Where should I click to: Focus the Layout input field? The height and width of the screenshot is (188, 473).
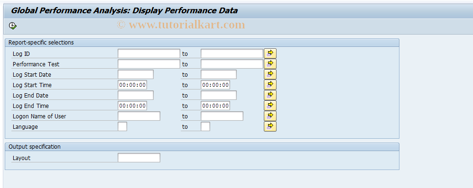point(139,158)
